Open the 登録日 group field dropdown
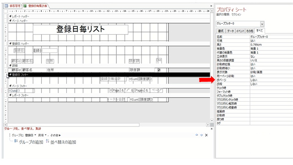This screenshot has height=165, width=293. pos(35,135)
